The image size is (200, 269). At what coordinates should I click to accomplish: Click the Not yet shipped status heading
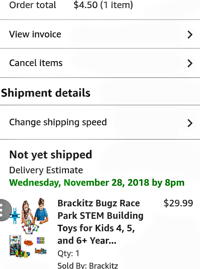51,155
